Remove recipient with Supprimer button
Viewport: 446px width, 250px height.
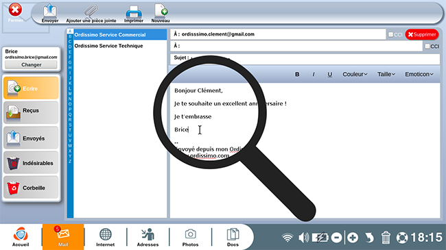[x=422, y=34]
